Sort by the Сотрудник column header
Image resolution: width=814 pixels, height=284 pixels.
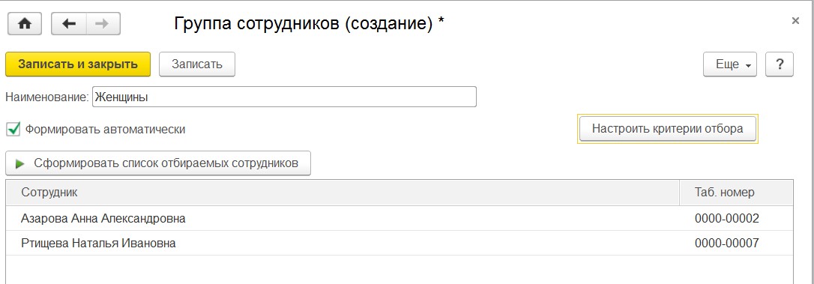343,193
